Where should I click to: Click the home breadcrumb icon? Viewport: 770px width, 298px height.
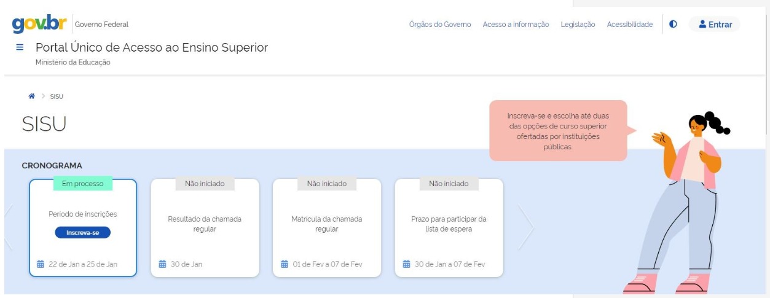click(31, 96)
